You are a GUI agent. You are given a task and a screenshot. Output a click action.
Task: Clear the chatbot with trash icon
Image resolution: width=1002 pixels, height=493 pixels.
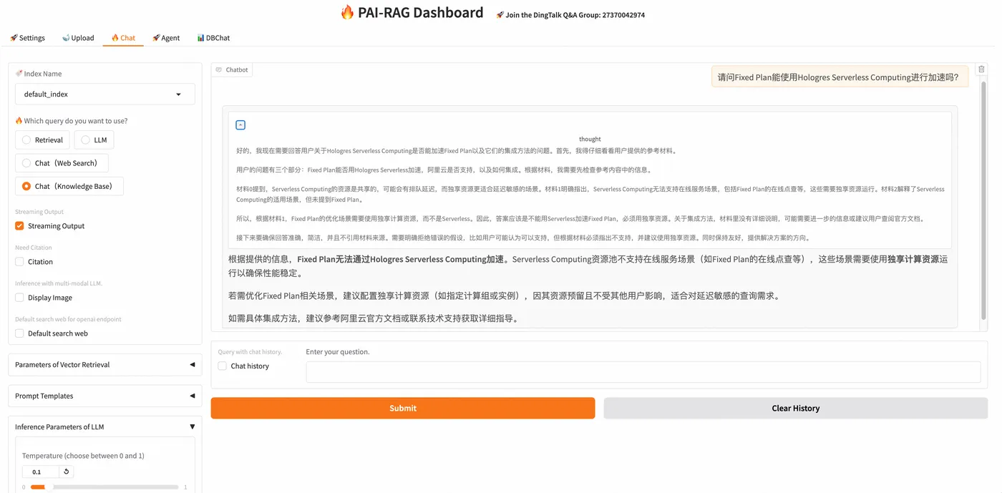[981, 69]
